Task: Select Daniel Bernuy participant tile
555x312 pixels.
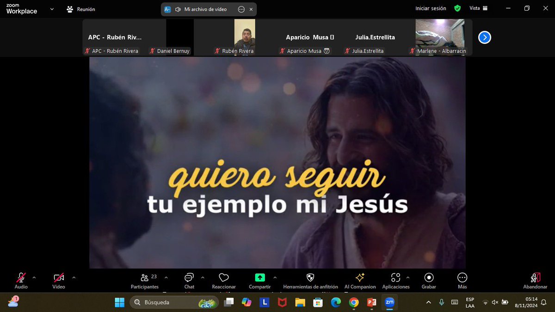Action: (180, 37)
